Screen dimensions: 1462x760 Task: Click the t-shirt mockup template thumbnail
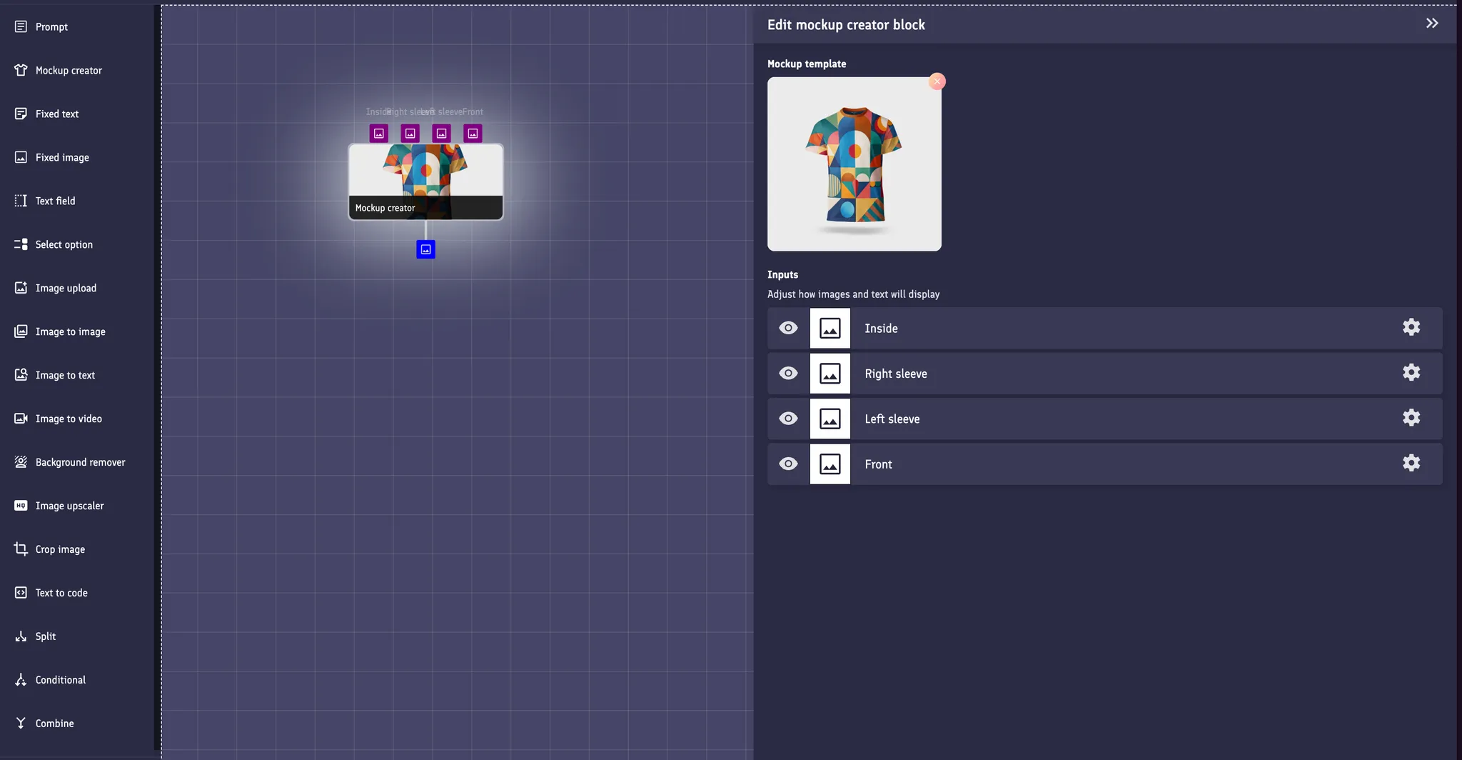click(x=854, y=164)
